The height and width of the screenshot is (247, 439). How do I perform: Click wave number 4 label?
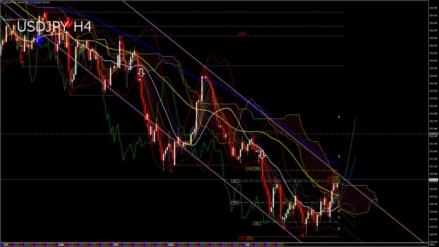339,117
